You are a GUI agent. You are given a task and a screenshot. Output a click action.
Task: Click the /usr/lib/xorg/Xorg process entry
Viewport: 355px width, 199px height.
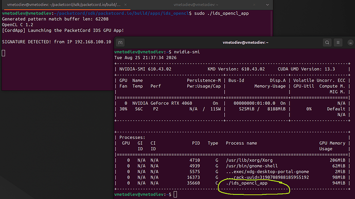tap(249, 160)
